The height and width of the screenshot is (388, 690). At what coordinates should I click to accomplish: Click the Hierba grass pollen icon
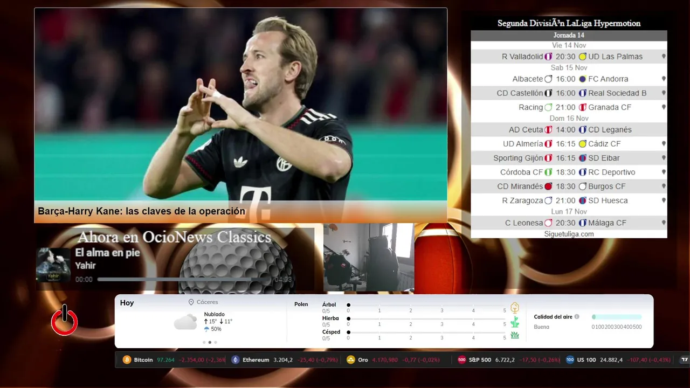click(x=515, y=322)
